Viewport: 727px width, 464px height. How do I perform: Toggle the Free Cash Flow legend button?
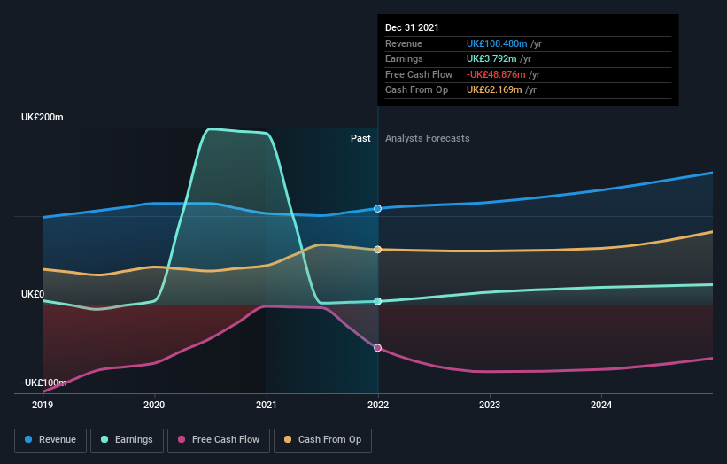tap(219, 440)
